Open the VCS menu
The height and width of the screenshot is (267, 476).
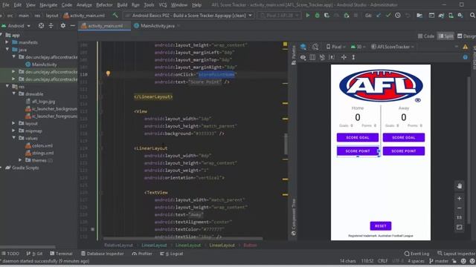point(163,5)
